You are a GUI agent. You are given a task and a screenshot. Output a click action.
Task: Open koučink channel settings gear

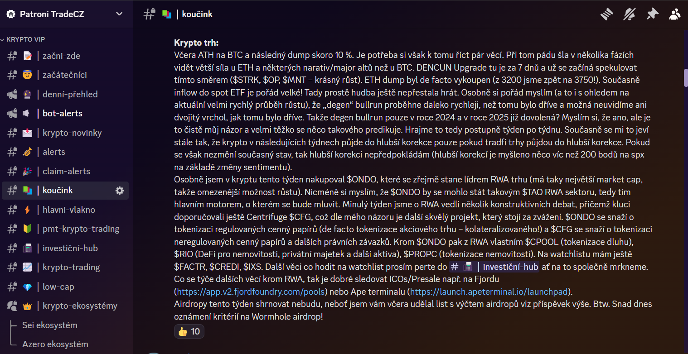120,191
